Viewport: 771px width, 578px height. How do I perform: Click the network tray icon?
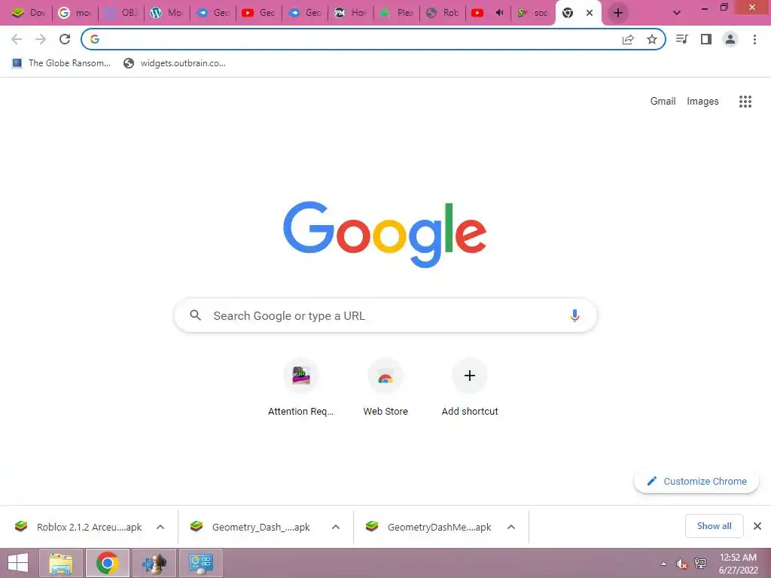click(x=699, y=564)
